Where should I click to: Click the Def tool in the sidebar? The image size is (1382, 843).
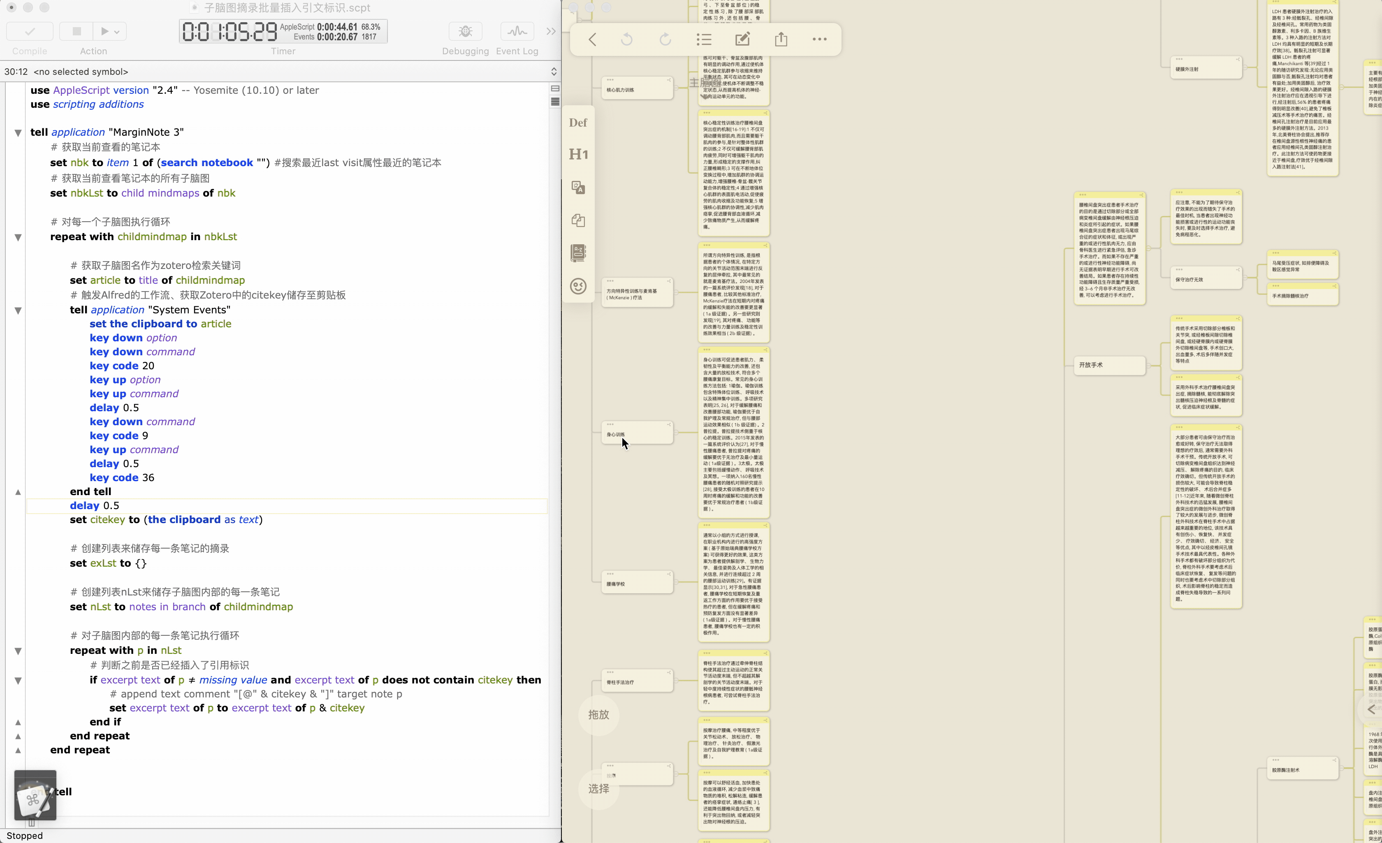pos(578,123)
